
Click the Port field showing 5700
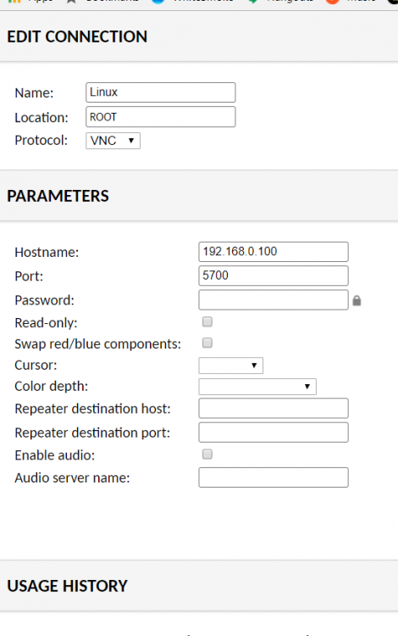pos(274,276)
